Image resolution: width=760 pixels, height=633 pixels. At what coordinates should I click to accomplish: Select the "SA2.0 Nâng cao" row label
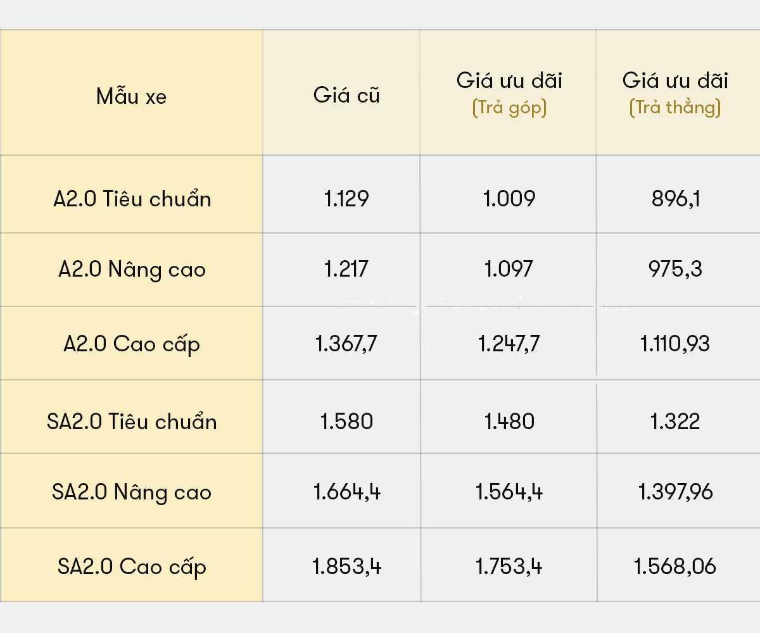click(132, 492)
